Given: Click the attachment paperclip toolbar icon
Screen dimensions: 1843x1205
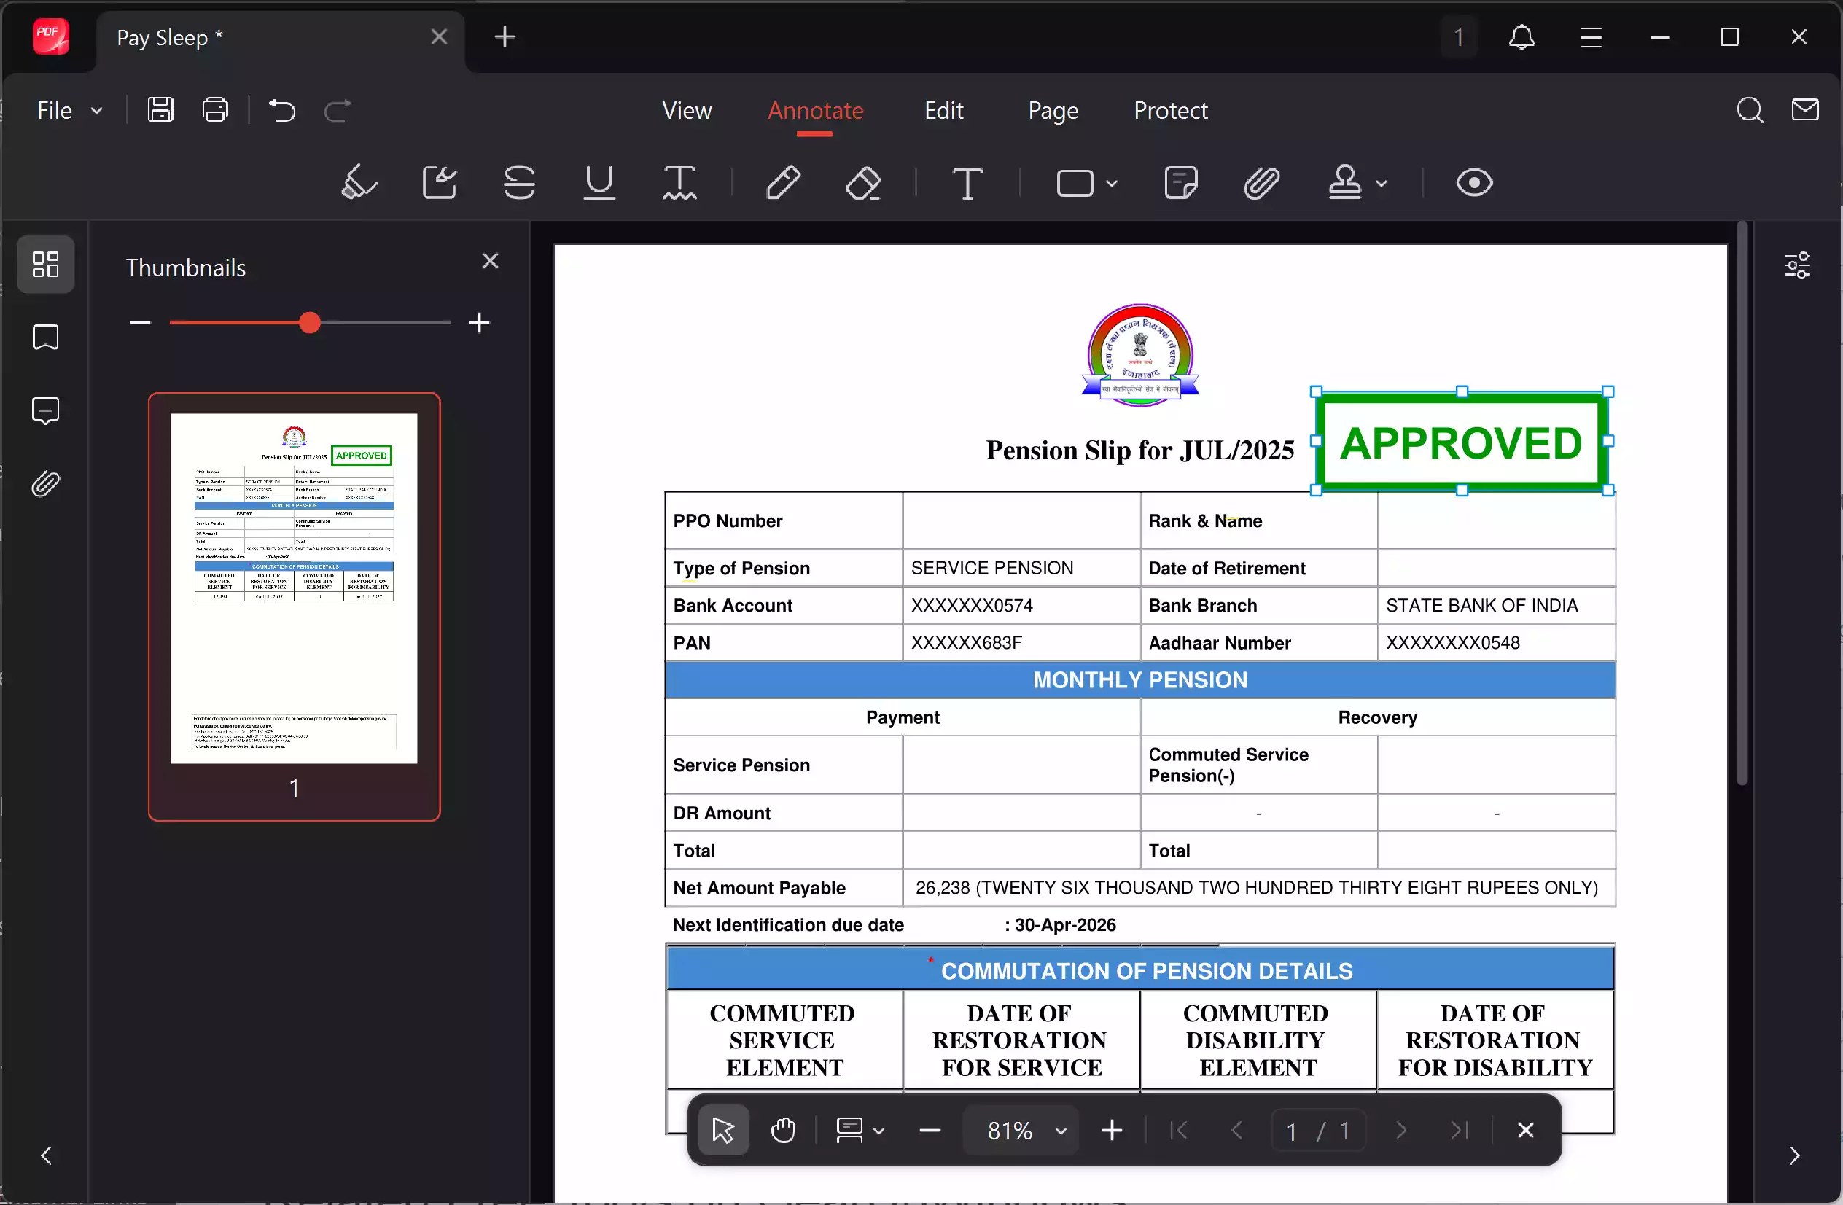Looking at the screenshot, I should (1261, 184).
